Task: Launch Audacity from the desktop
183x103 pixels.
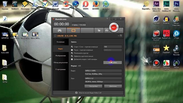Action: 166,20
